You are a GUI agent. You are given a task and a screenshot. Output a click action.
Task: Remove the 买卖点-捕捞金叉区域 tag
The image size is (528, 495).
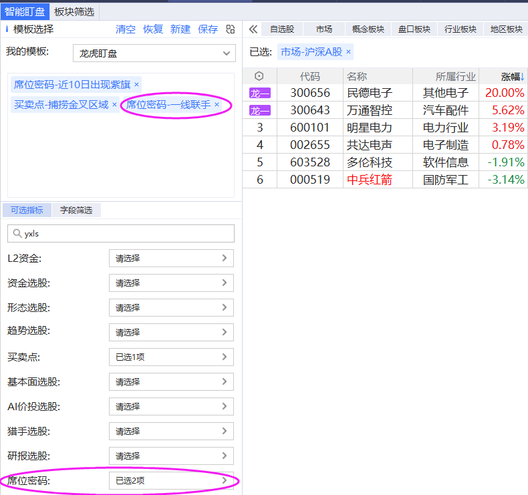click(114, 105)
